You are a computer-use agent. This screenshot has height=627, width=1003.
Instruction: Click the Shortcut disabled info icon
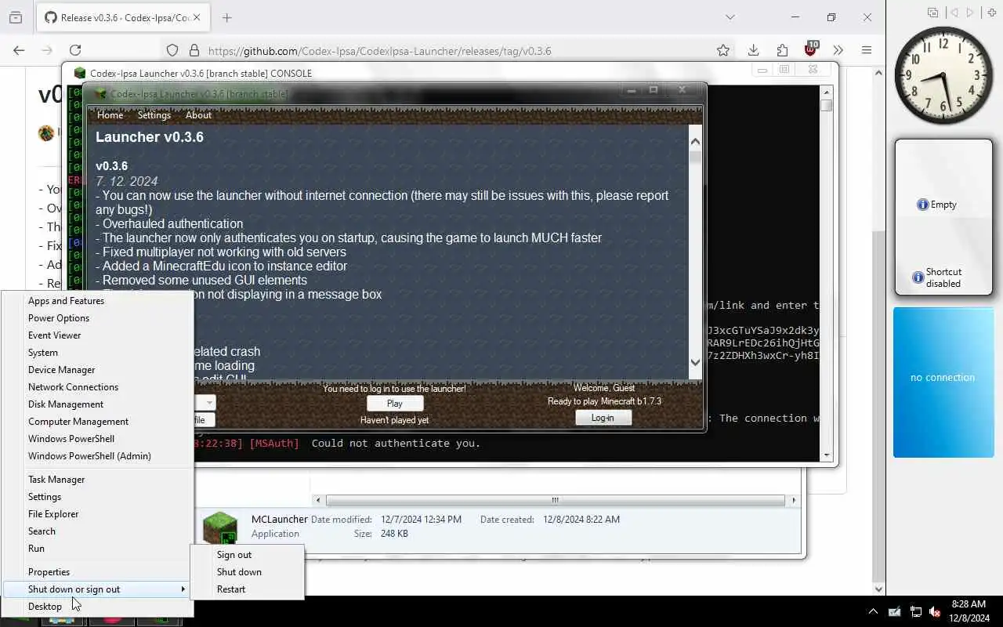coord(918,277)
